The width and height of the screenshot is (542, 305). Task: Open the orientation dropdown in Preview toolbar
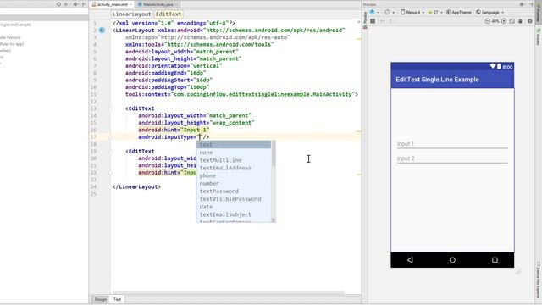click(x=389, y=12)
